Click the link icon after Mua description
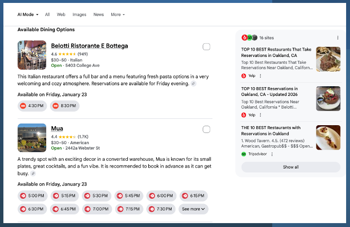 (33, 173)
